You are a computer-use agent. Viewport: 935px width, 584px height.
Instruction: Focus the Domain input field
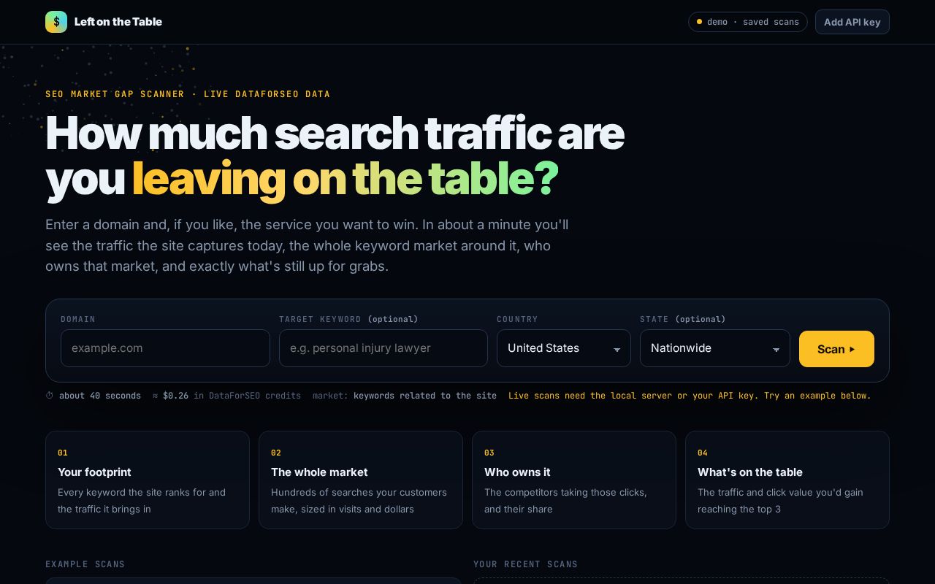165,348
